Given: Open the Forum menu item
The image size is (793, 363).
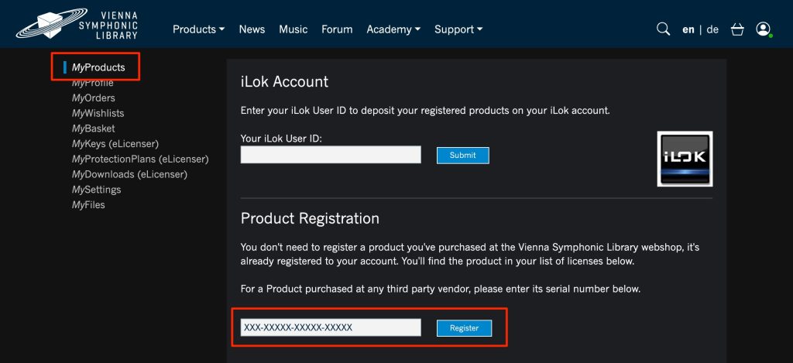Looking at the screenshot, I should 337,29.
